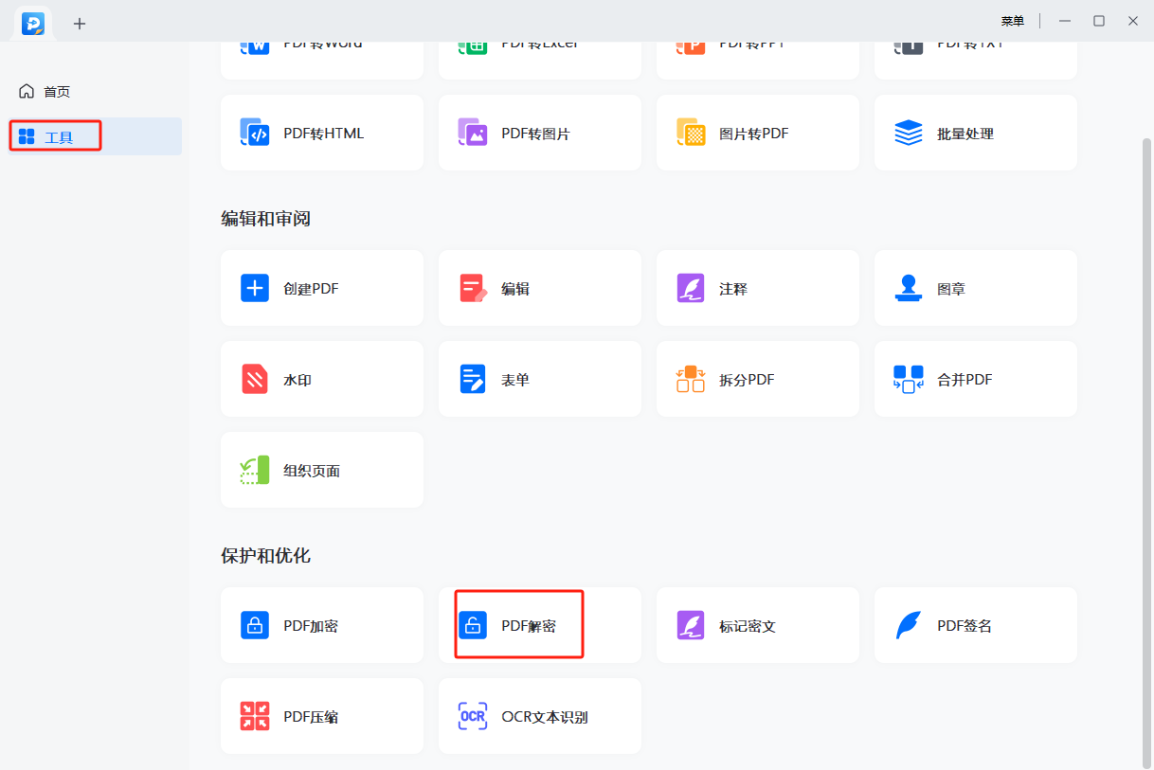Viewport: 1154px width, 770px height.
Task: Open the 菜单 menu in title bar
Action: tap(1012, 21)
